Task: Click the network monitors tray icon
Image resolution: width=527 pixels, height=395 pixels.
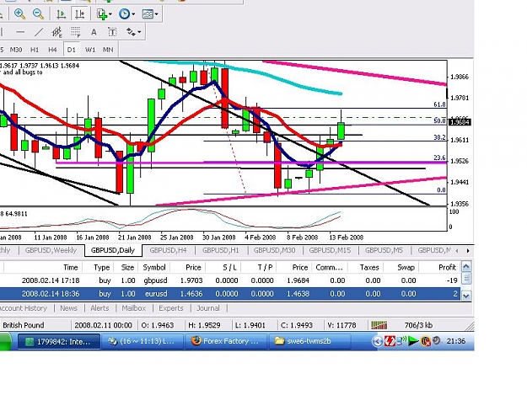Action: (x=401, y=341)
